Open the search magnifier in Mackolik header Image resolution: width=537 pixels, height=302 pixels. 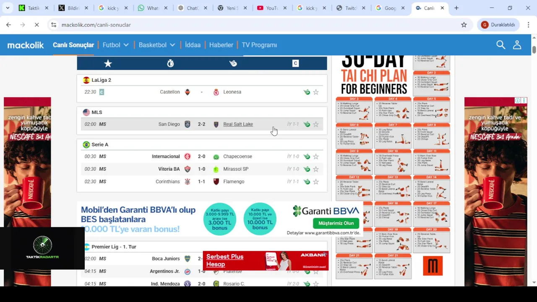pyautogui.click(x=501, y=45)
